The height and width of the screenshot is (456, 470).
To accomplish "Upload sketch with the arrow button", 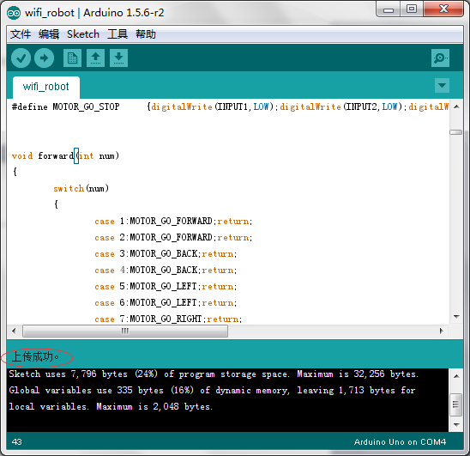I will 44,58.
